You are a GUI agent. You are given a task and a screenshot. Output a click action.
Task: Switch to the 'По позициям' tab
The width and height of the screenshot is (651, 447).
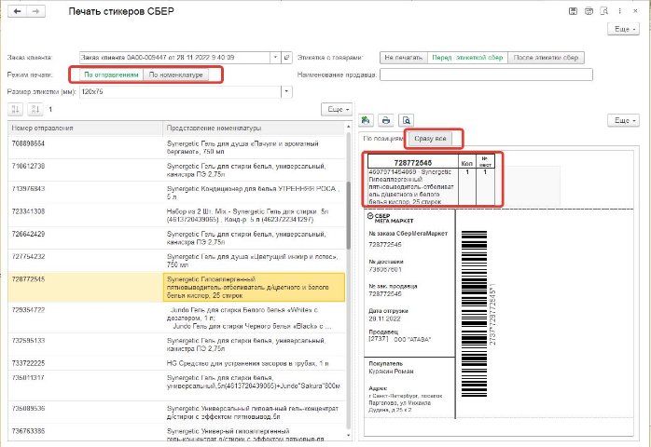click(x=382, y=139)
